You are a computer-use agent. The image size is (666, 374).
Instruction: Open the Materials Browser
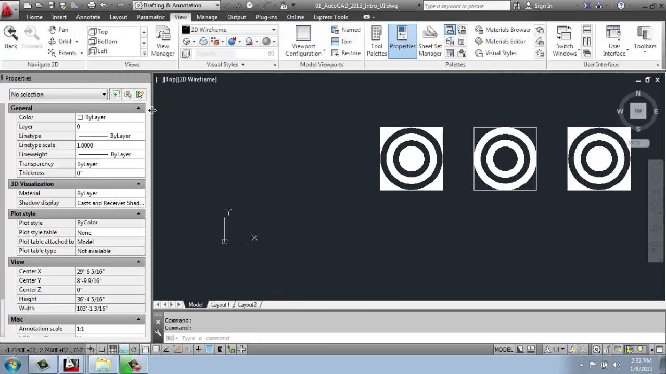click(503, 30)
